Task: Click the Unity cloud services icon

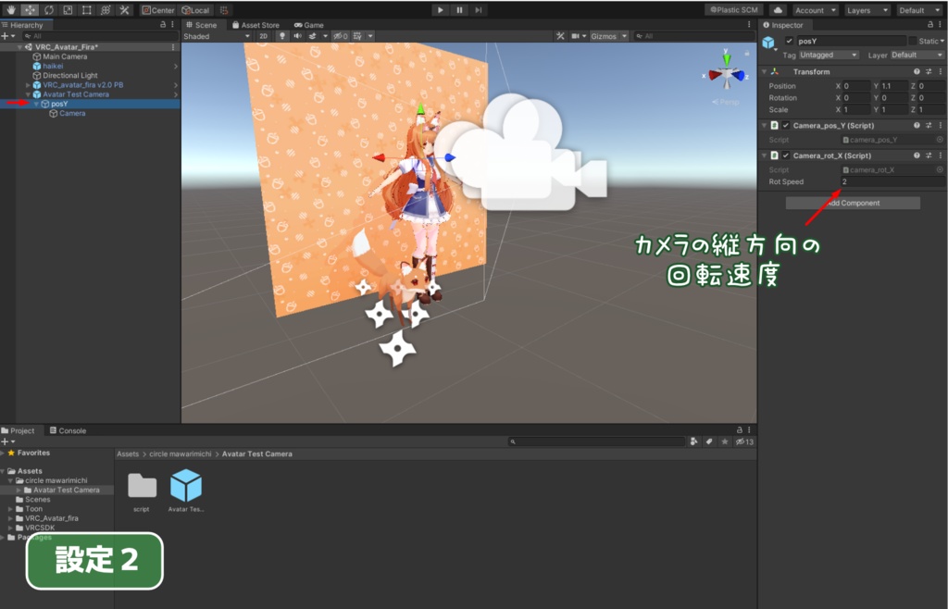Action: [779, 9]
